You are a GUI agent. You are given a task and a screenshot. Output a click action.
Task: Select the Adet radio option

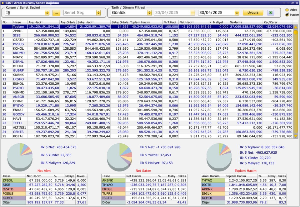coord(287,10)
